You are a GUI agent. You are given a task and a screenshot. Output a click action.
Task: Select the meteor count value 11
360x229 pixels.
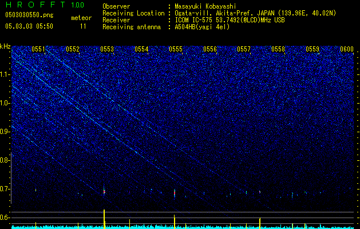(83, 26)
